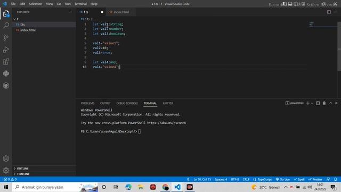Open the Run menu
The height and width of the screenshot is (192, 341).
68,4
